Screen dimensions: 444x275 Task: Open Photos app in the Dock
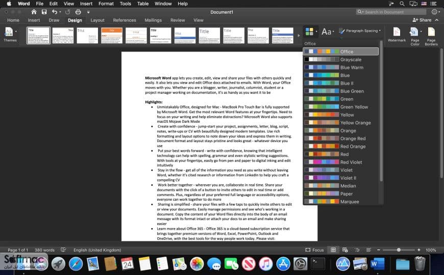coord(196,264)
